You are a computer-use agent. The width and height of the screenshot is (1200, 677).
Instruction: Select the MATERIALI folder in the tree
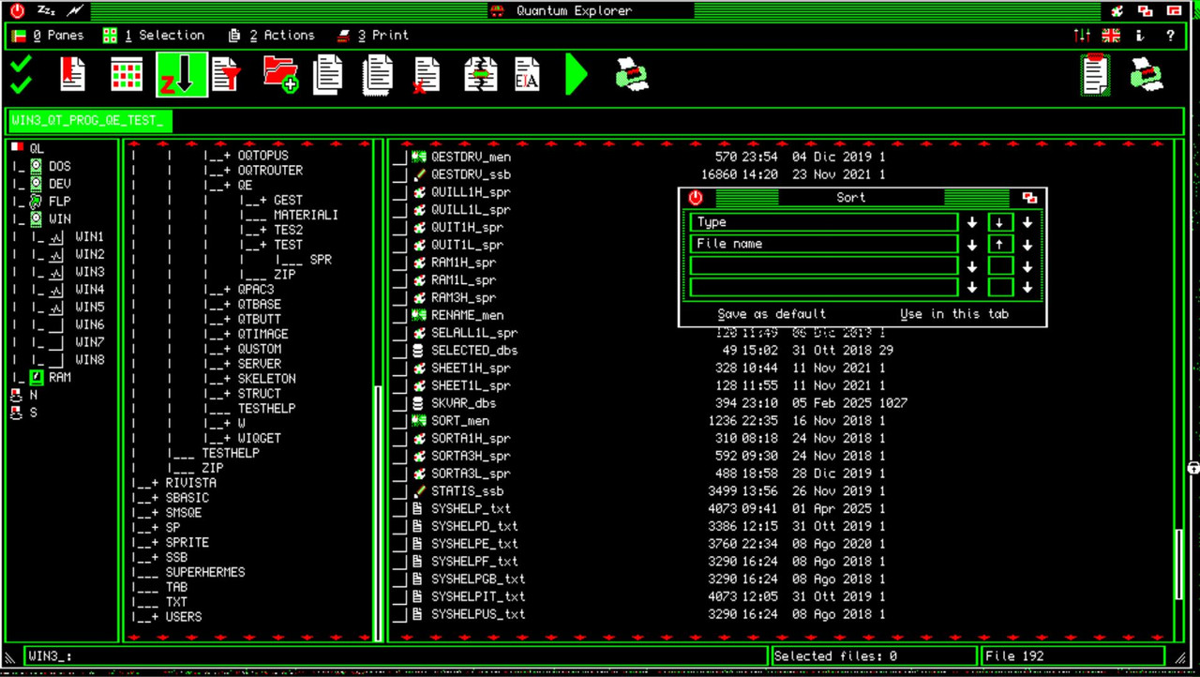click(306, 215)
